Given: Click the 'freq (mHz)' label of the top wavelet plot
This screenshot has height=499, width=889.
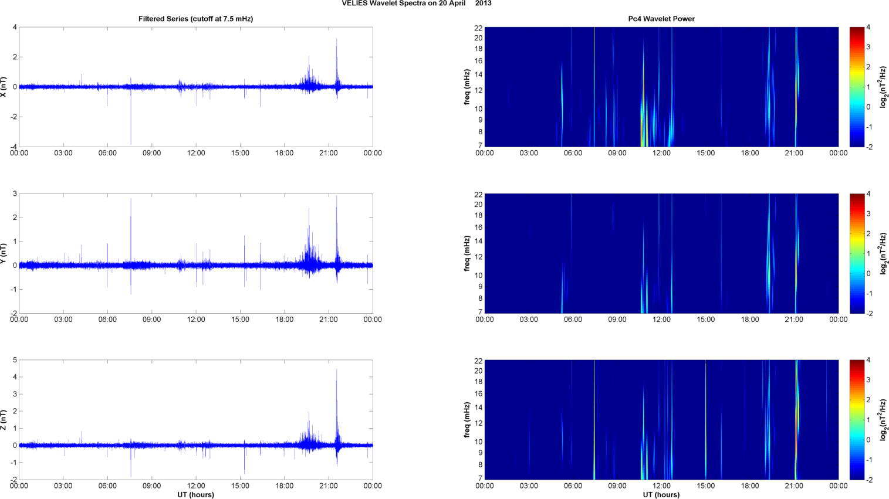Looking at the screenshot, I should [x=467, y=87].
